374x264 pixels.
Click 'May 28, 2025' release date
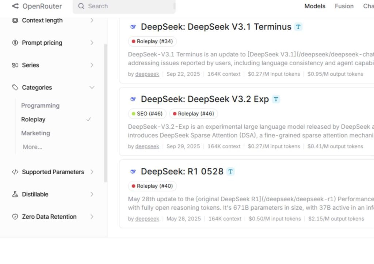[x=184, y=219]
